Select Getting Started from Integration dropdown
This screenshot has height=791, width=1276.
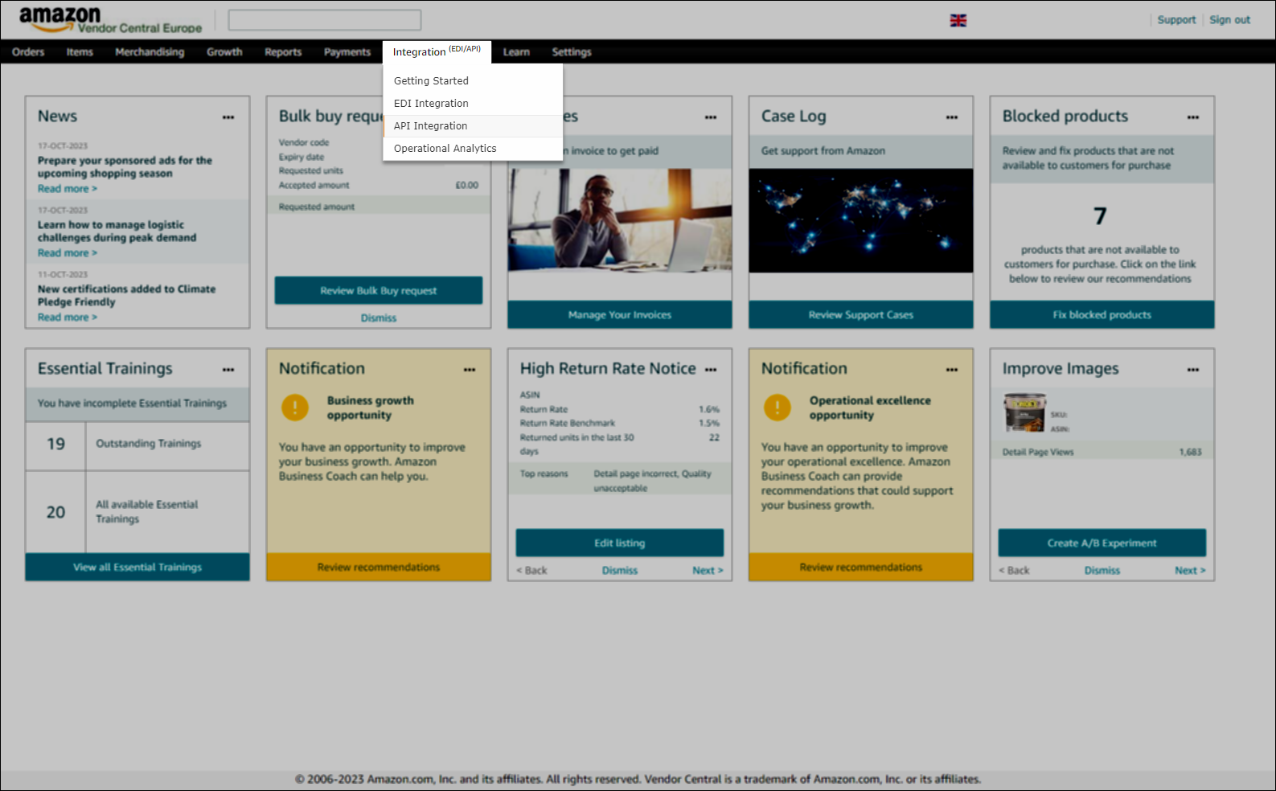[x=473, y=81]
